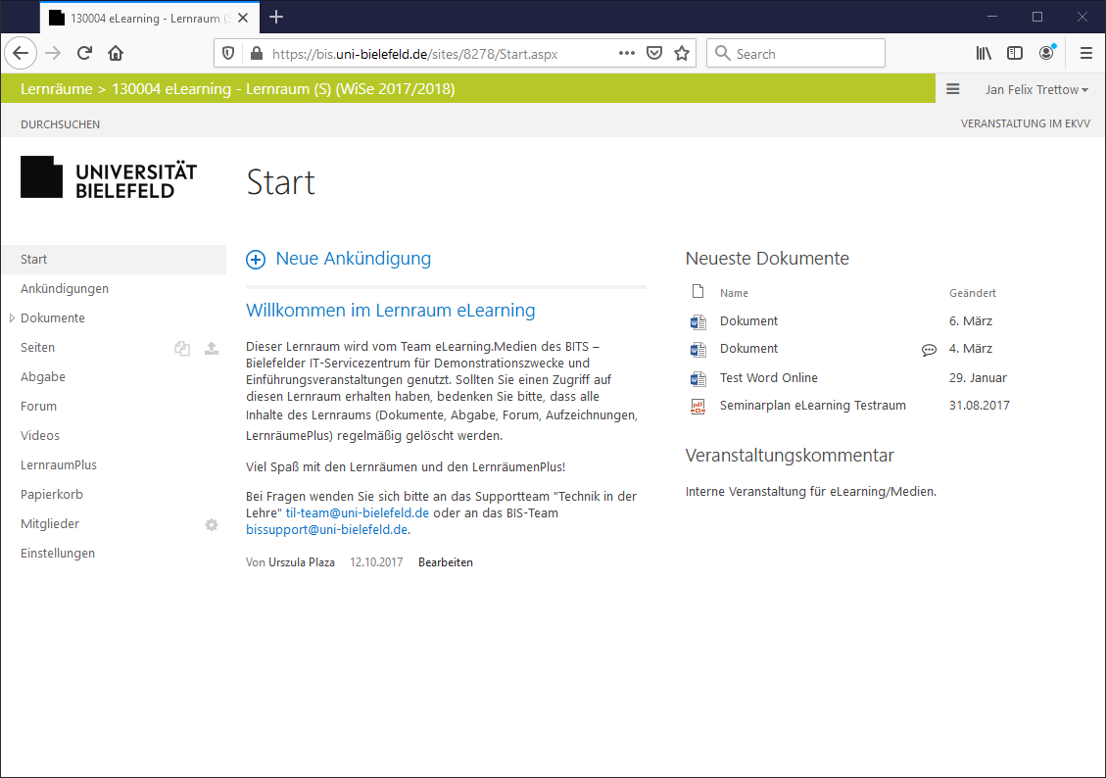Open Dokumente in the sidebar
Viewport: 1106px width, 778px height.
pyautogui.click(x=52, y=318)
